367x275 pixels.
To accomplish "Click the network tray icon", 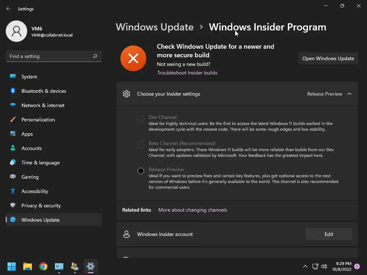I will click(x=315, y=266).
